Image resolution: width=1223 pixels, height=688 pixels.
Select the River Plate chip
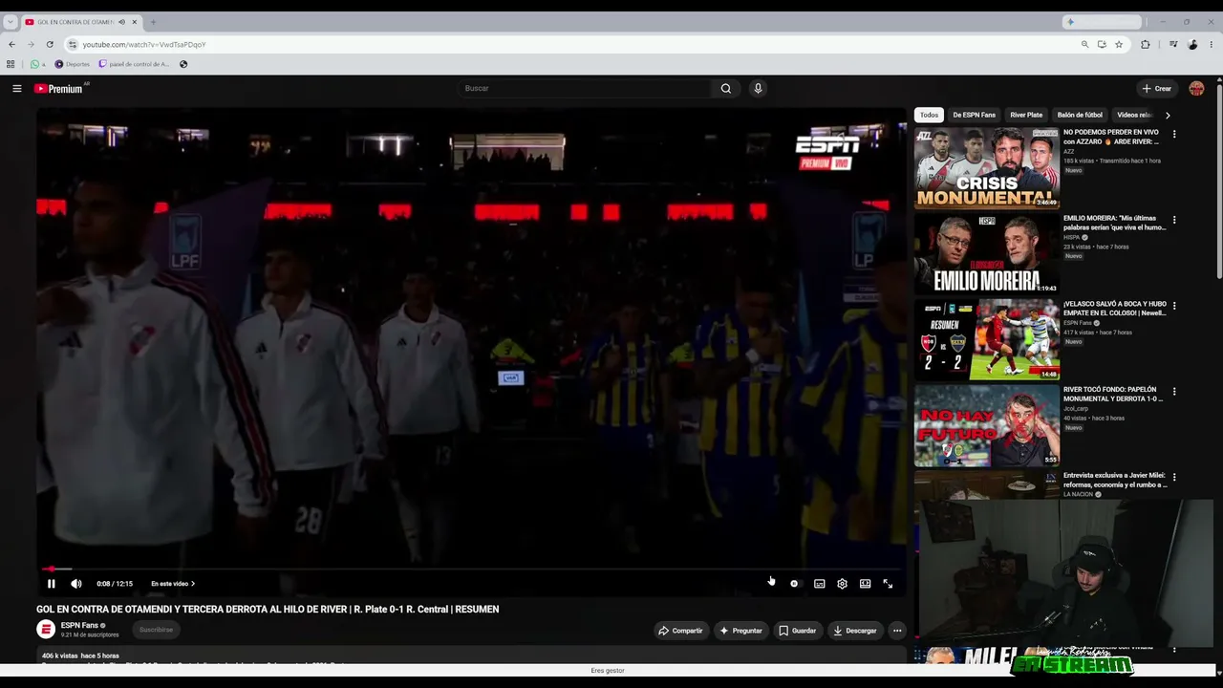(1026, 115)
